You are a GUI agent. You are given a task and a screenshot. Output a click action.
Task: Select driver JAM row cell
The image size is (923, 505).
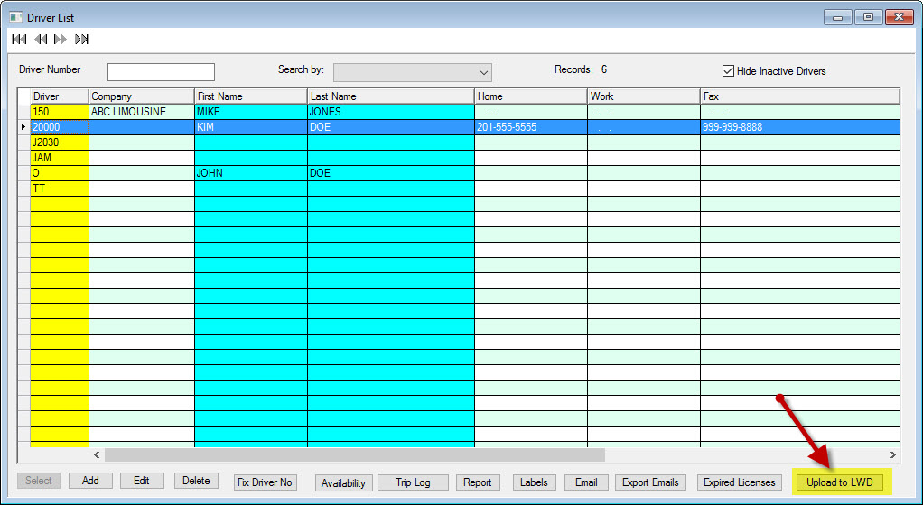click(60, 158)
